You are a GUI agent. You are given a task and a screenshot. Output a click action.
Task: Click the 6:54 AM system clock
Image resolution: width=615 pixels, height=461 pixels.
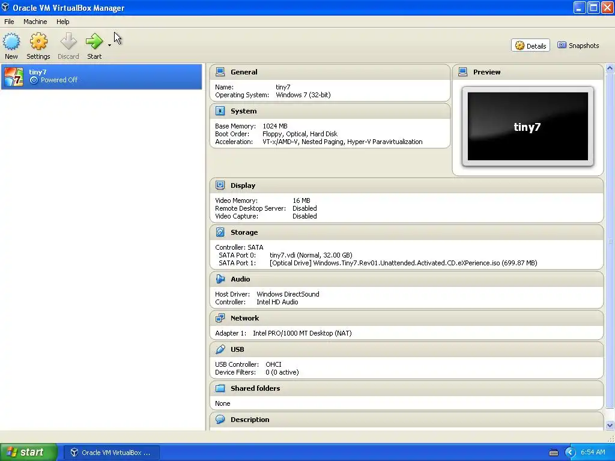[593, 453]
